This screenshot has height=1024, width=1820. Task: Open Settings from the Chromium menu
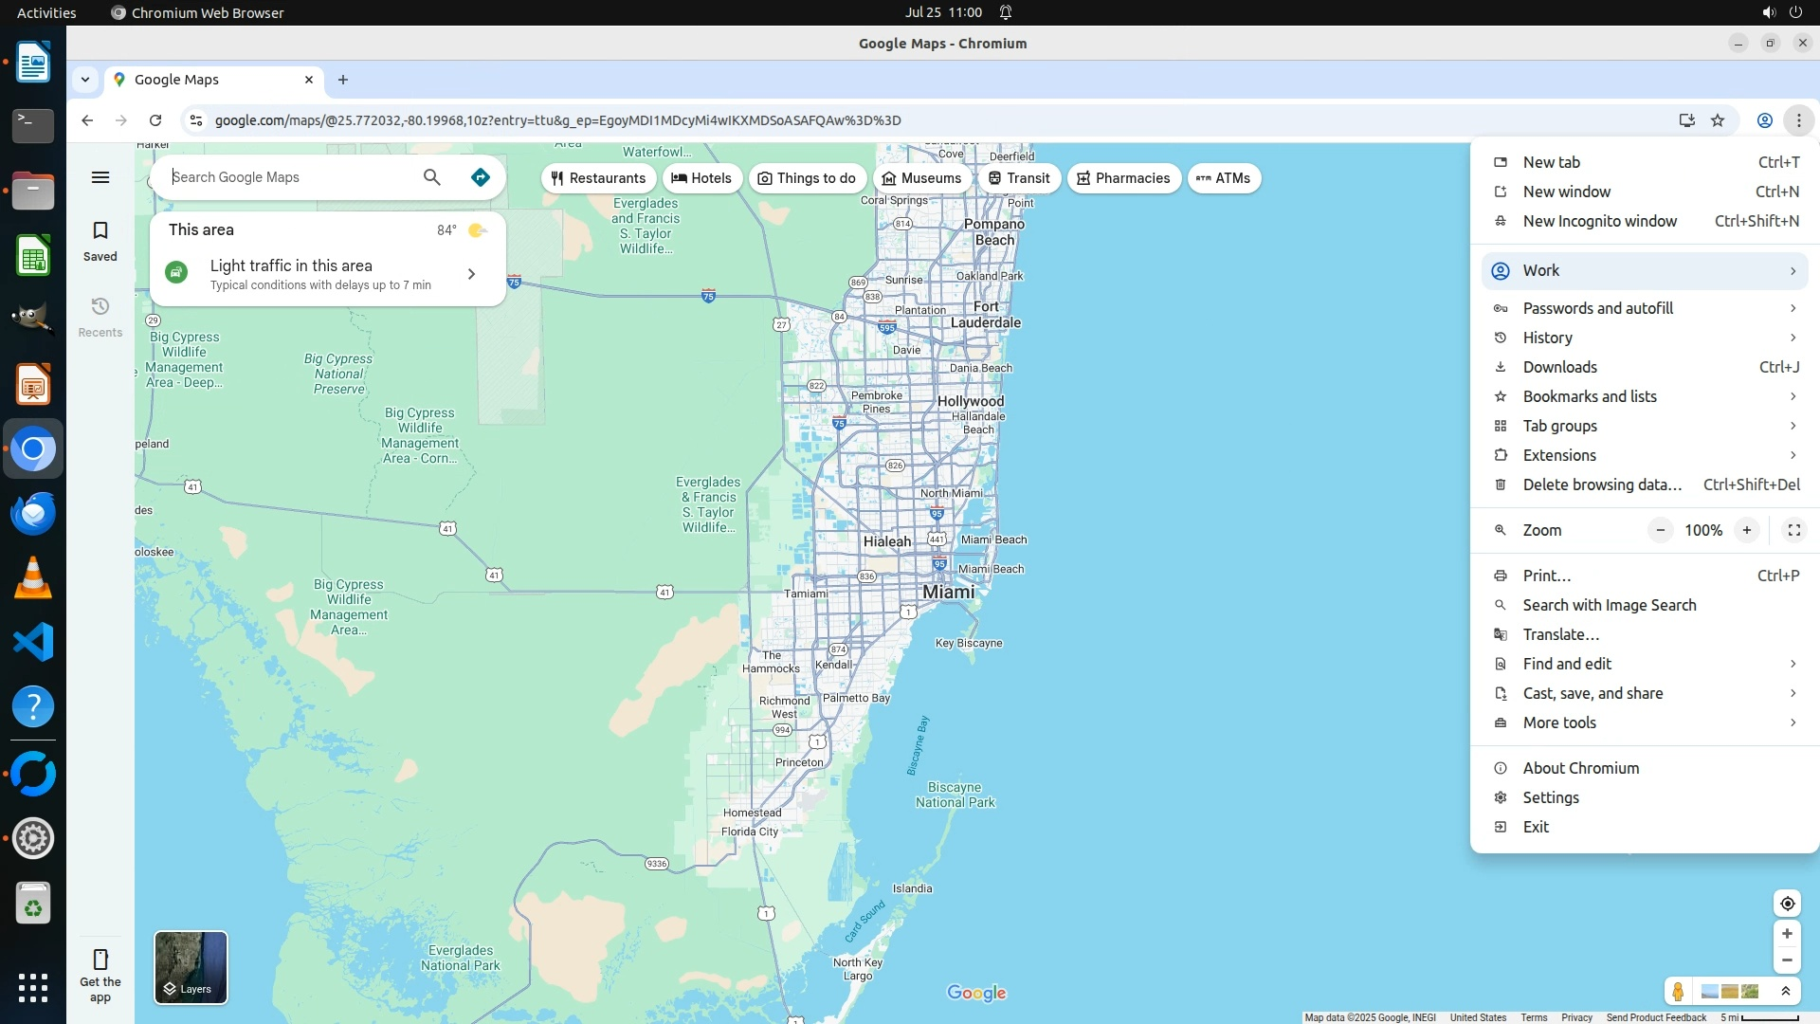[x=1550, y=797]
